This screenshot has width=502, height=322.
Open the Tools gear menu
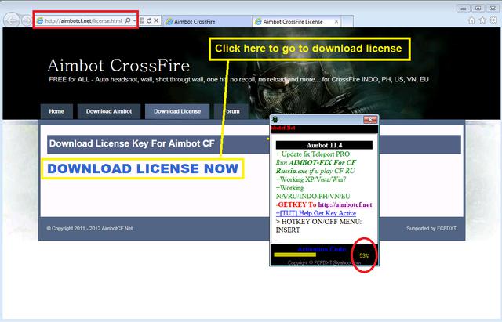click(493, 20)
